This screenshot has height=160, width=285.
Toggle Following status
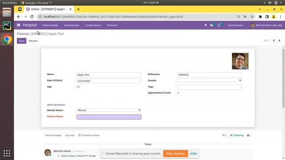pyautogui.click(x=236, y=135)
